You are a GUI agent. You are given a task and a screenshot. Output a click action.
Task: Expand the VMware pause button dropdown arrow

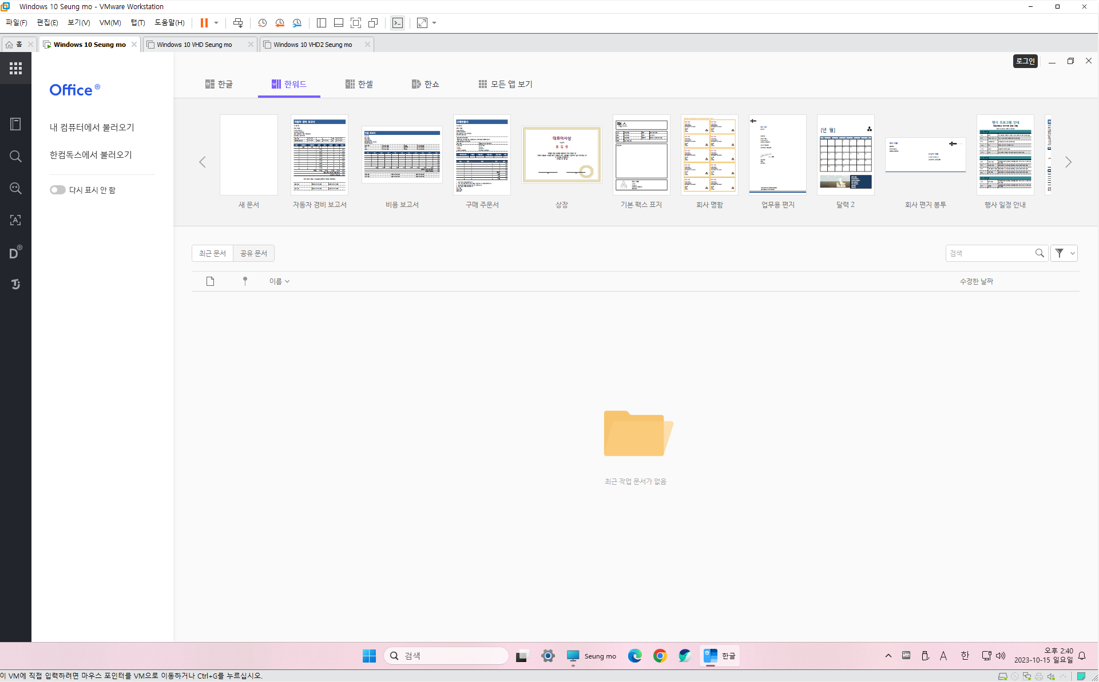click(216, 23)
